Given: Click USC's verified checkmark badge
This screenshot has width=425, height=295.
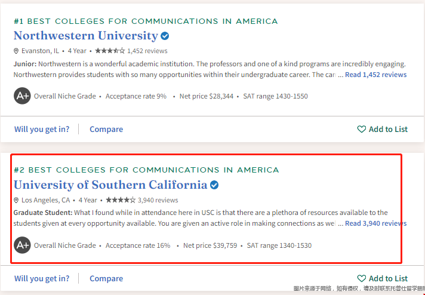Looking at the screenshot, I should [214, 185].
